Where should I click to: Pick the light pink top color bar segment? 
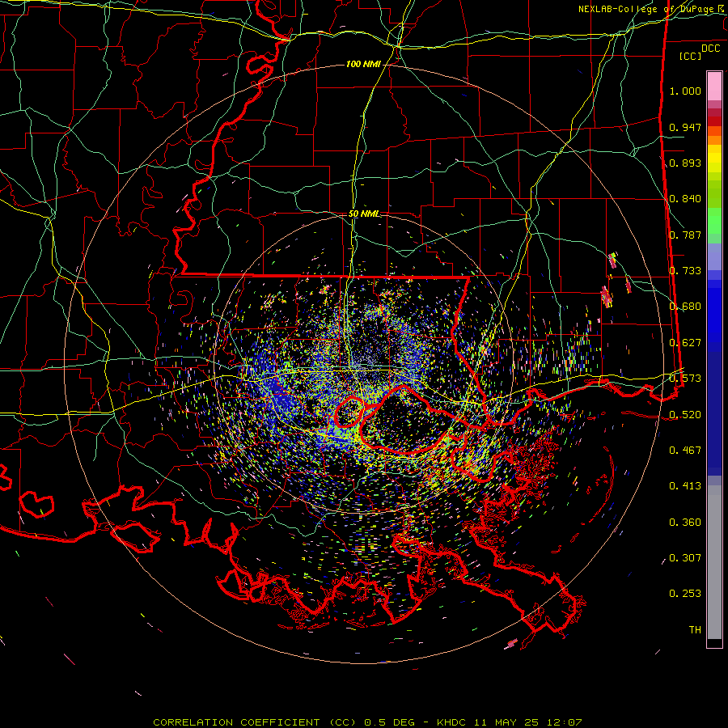714,86
